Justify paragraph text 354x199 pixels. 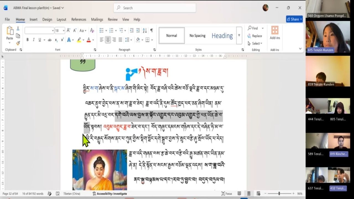[120, 40]
